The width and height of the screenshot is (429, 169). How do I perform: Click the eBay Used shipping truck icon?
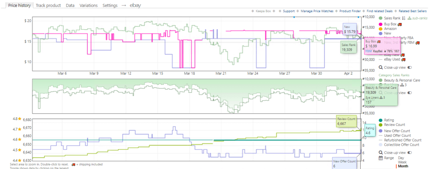point(404,59)
